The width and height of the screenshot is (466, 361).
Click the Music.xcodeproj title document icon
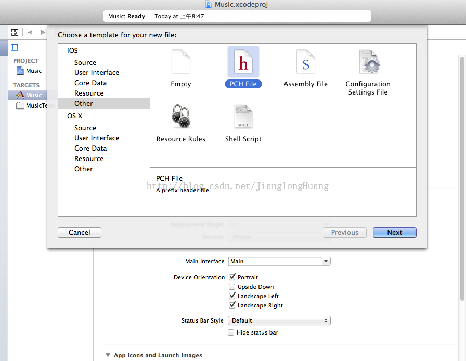click(209, 5)
